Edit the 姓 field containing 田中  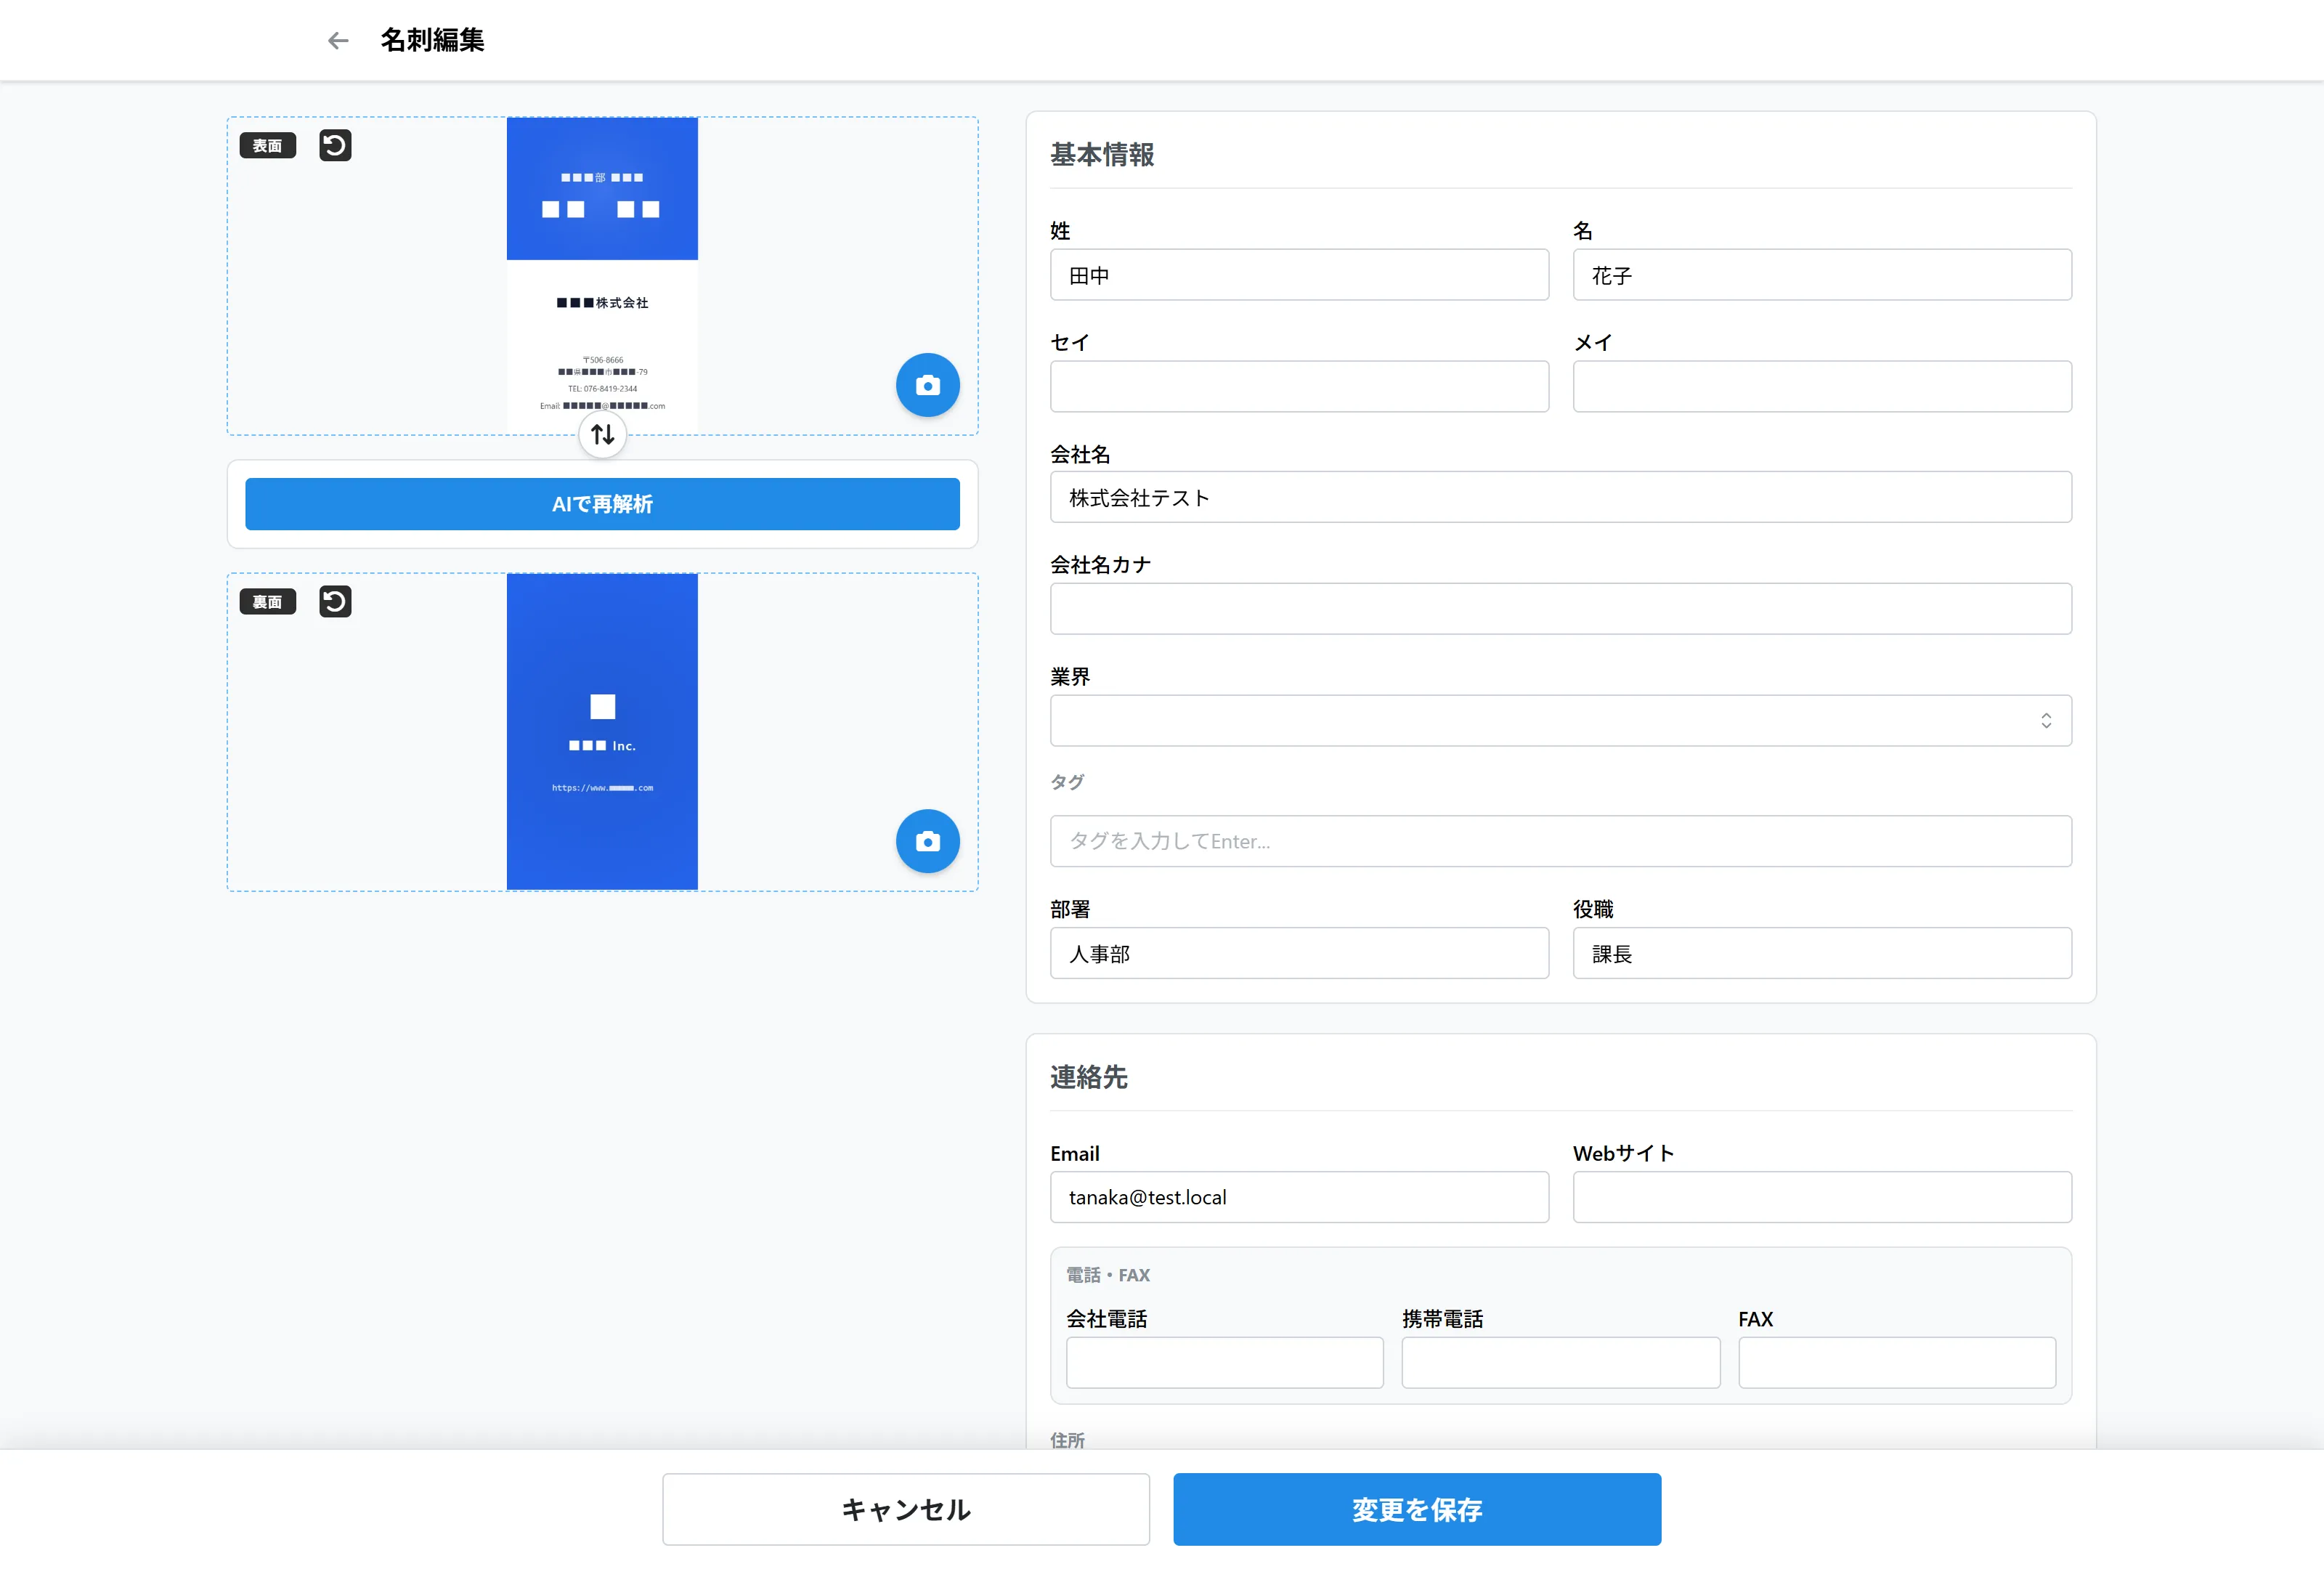[x=1298, y=275]
